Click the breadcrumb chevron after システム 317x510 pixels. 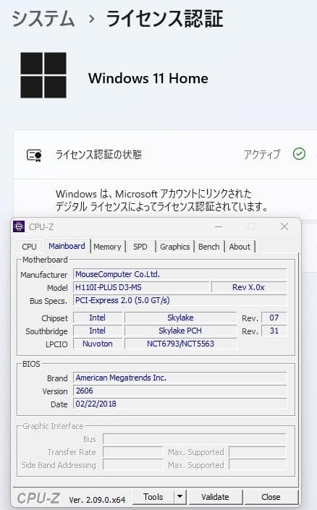[91, 19]
